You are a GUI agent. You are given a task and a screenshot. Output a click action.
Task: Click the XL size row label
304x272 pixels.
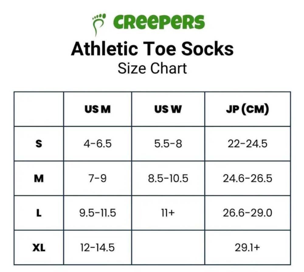39,248
